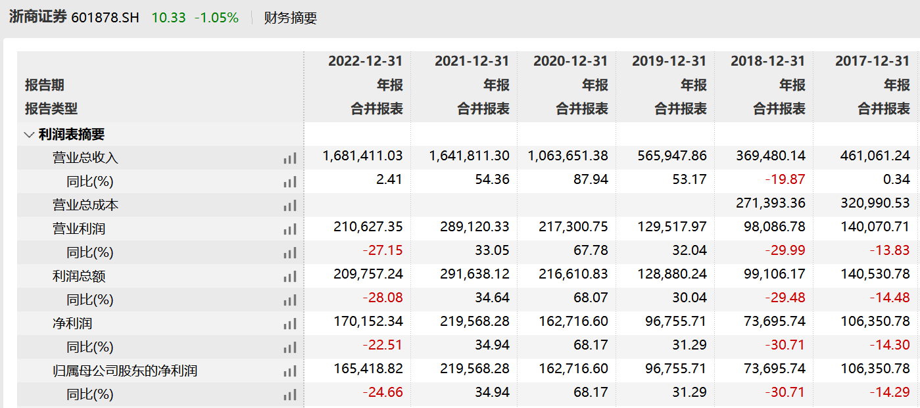Viewport: 920px width, 408px height.
Task: Click stock name 浙商证券
Action: pyautogui.click(x=38, y=17)
